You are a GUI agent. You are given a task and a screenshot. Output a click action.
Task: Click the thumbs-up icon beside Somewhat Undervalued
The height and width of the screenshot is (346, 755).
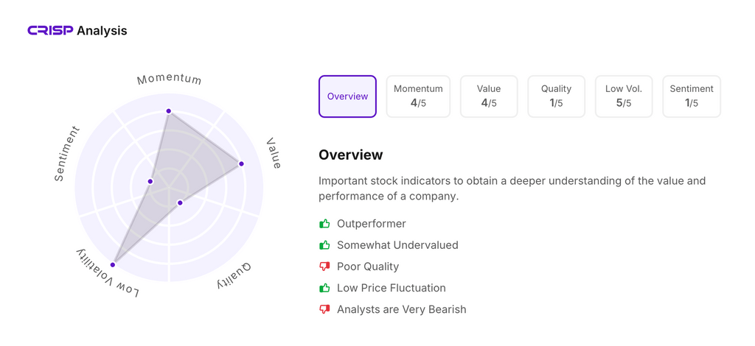[324, 245]
